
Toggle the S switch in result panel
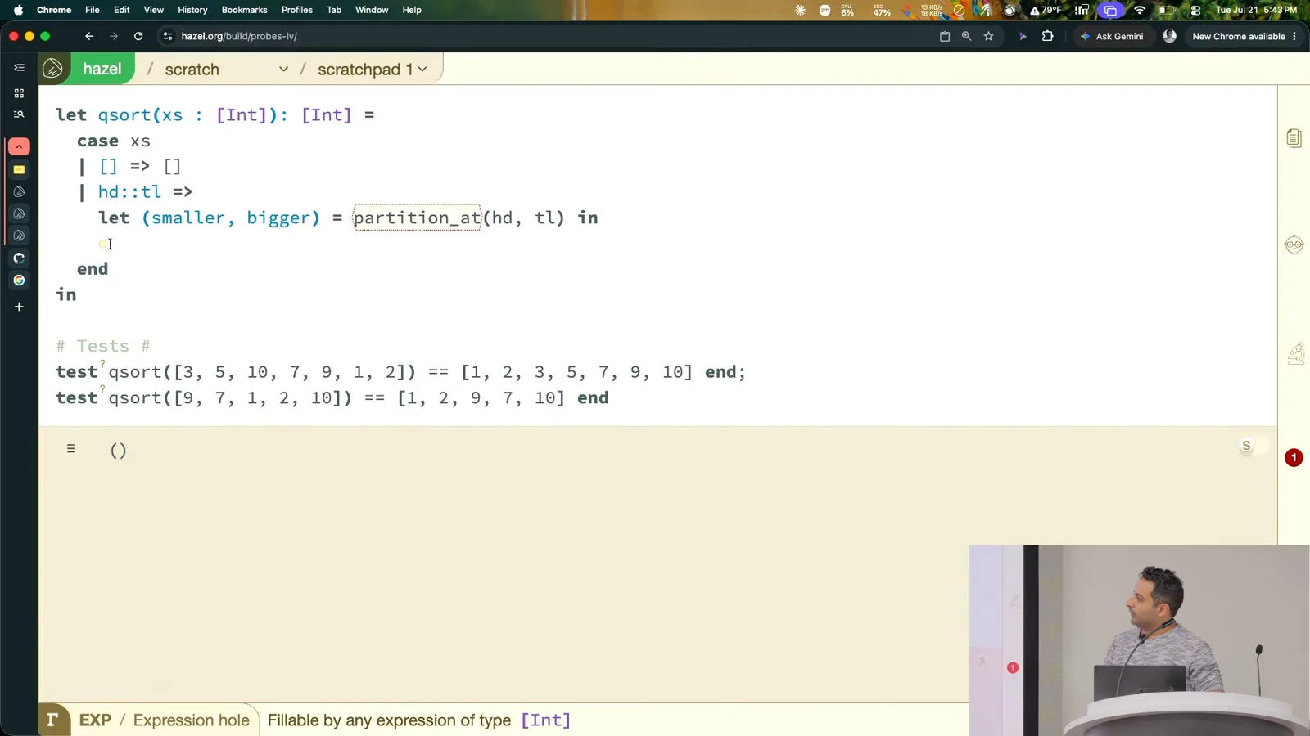(x=1254, y=446)
